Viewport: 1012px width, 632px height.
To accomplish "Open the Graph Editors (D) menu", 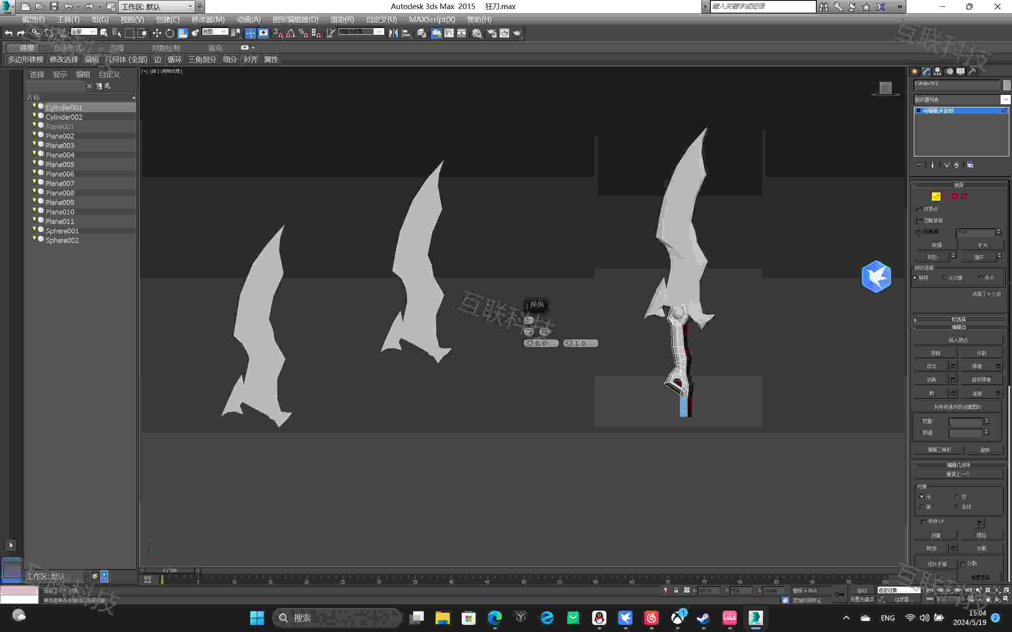I will point(295,20).
